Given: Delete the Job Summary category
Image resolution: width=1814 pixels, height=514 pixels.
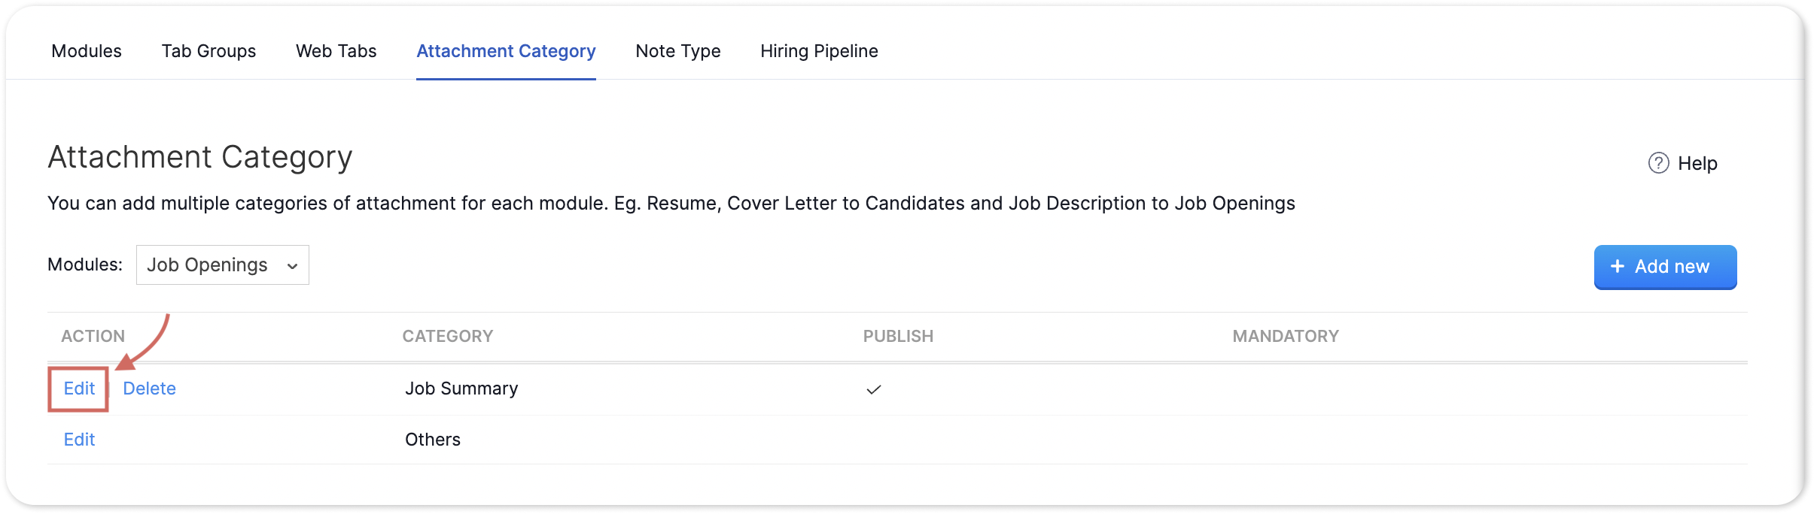Looking at the screenshot, I should point(149,389).
